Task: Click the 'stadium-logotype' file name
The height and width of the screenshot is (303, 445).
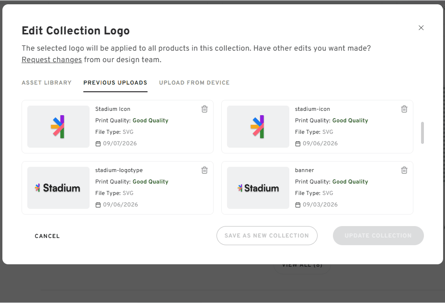Action: coord(119,170)
